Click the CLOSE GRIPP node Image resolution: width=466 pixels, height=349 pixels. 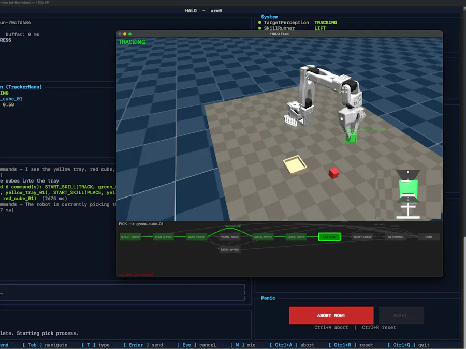pos(296,236)
